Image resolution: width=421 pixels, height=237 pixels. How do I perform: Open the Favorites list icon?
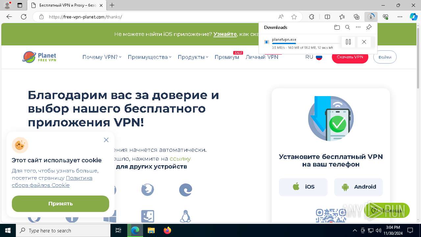(x=342, y=17)
